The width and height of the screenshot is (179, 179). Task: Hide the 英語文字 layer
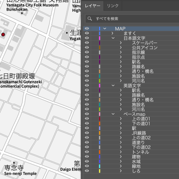point(87,85)
